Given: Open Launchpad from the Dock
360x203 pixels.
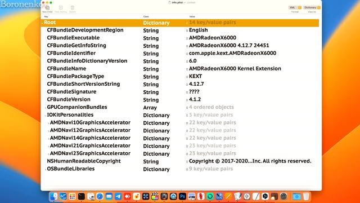Looking at the screenshot, I should click(x=72, y=196).
